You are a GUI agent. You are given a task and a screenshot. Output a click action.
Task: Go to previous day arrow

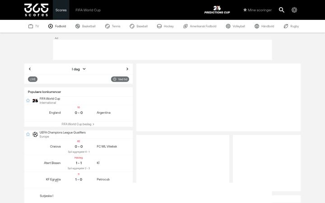[x=30, y=69]
